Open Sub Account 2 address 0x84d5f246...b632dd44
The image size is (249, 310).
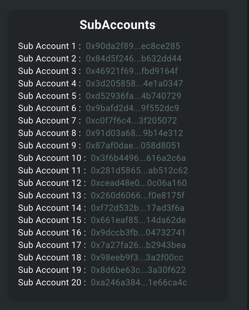[x=134, y=59]
